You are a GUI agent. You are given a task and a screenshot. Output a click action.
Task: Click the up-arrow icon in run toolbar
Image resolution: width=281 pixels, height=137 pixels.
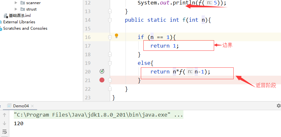tap(5, 115)
